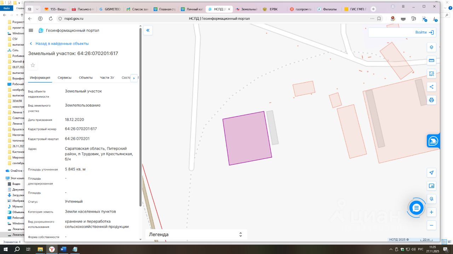The width and height of the screenshot is (453, 254).
Task: Go back in the browser
Action: (30, 19)
